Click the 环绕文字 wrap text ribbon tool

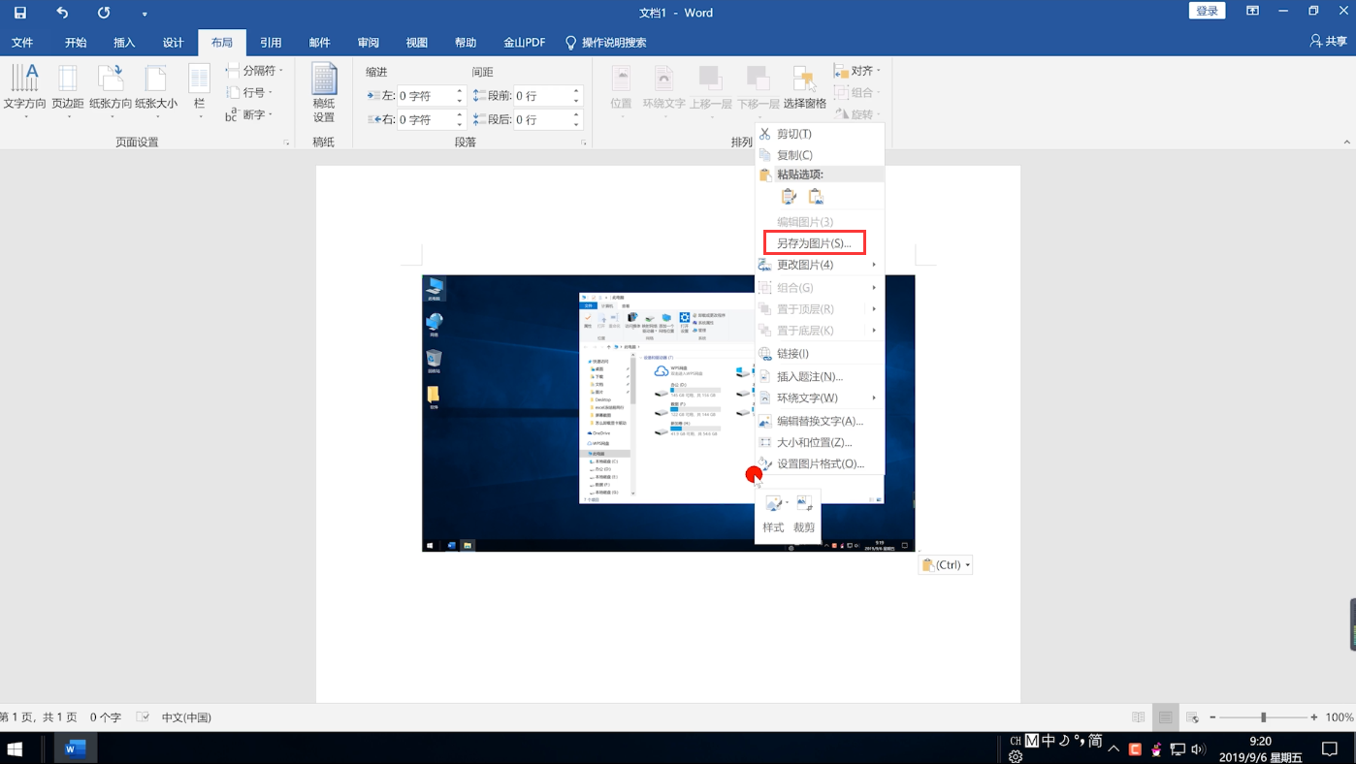pos(664,92)
